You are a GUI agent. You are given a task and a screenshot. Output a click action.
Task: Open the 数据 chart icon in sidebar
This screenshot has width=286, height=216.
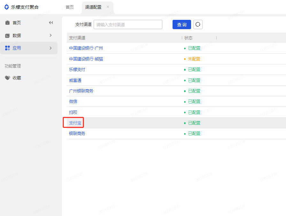pyautogui.click(x=7, y=36)
